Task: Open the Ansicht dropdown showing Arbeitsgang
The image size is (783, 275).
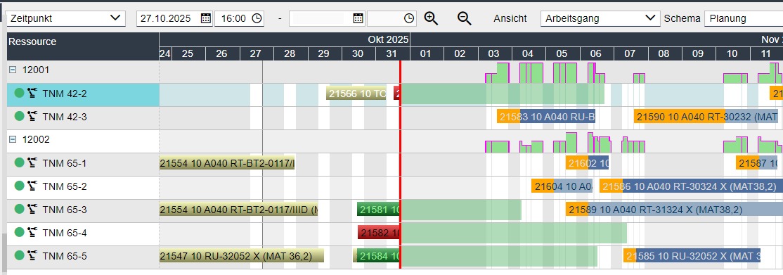Action: (600, 18)
